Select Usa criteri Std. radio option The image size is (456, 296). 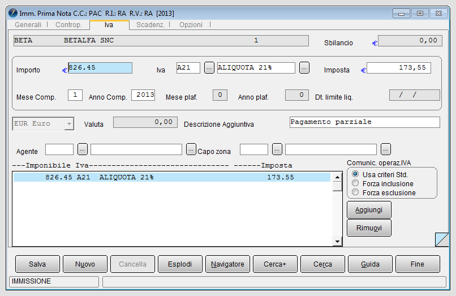click(355, 174)
